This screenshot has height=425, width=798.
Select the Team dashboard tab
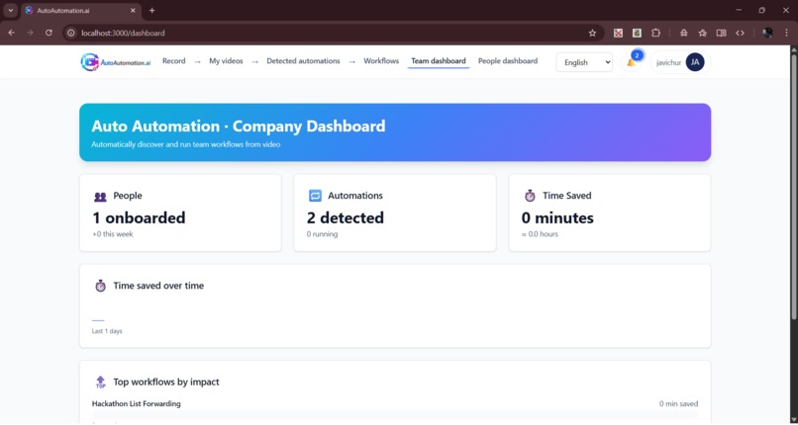(x=439, y=61)
